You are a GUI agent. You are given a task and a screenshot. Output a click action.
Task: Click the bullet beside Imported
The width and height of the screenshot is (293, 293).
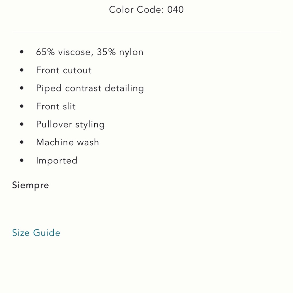click(x=22, y=160)
